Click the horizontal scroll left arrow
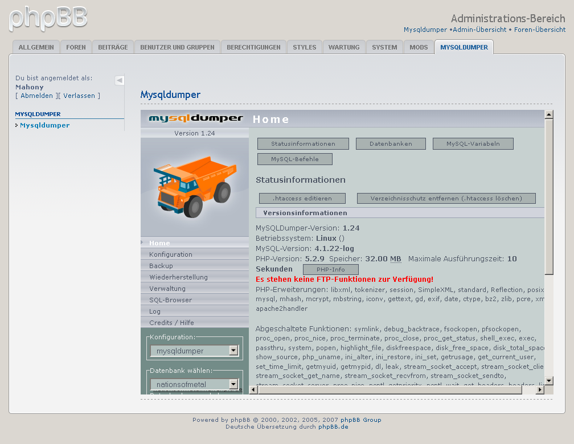Viewport: 574px width, 444px height. (x=253, y=390)
